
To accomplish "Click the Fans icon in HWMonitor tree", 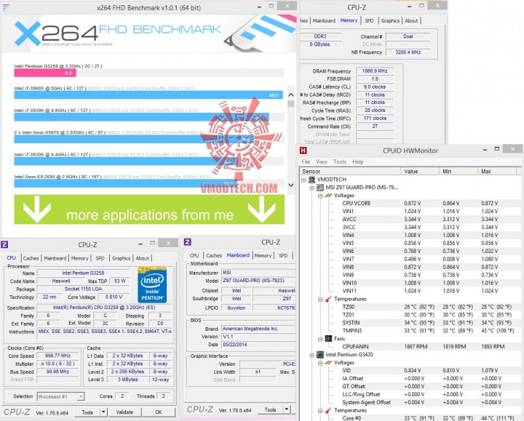I will tap(328, 339).
